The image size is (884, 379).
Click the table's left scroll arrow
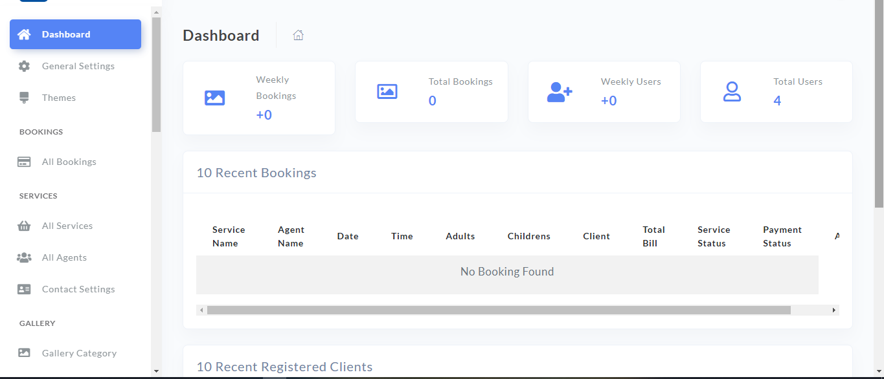tap(201, 310)
